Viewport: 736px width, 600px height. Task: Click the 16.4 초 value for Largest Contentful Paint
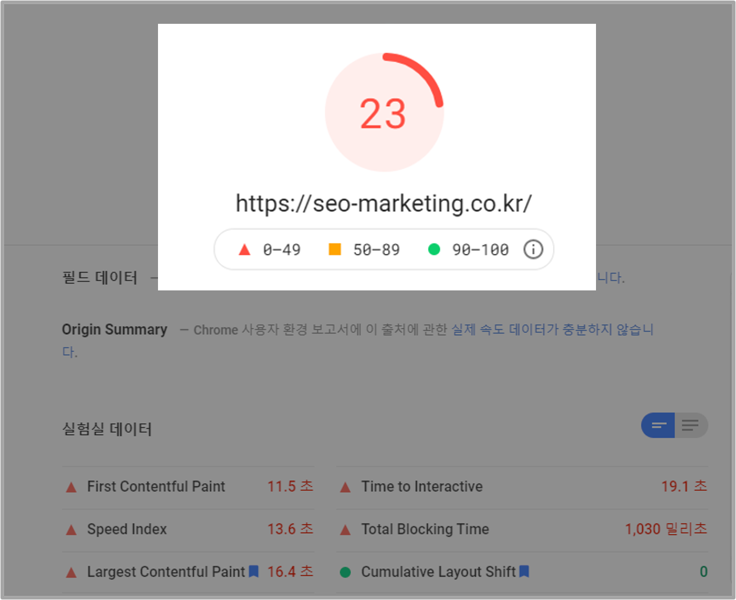click(x=290, y=572)
